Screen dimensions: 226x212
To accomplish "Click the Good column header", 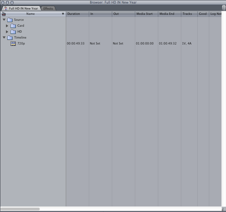I will point(203,14).
